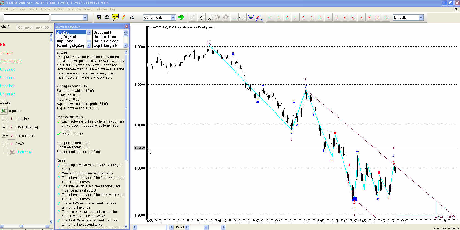
Task: Click the circled D wave label on chart
Action: point(209,43)
